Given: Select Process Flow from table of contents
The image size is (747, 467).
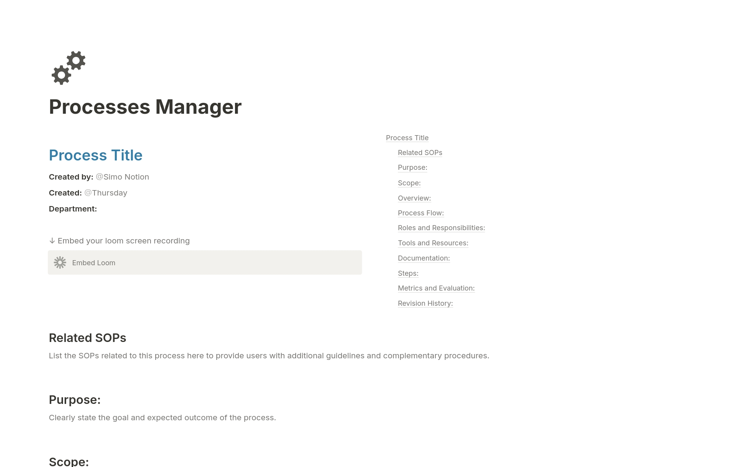Looking at the screenshot, I should click(421, 213).
